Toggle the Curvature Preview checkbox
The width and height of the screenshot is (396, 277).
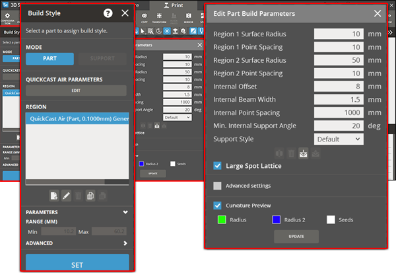coord(217,206)
